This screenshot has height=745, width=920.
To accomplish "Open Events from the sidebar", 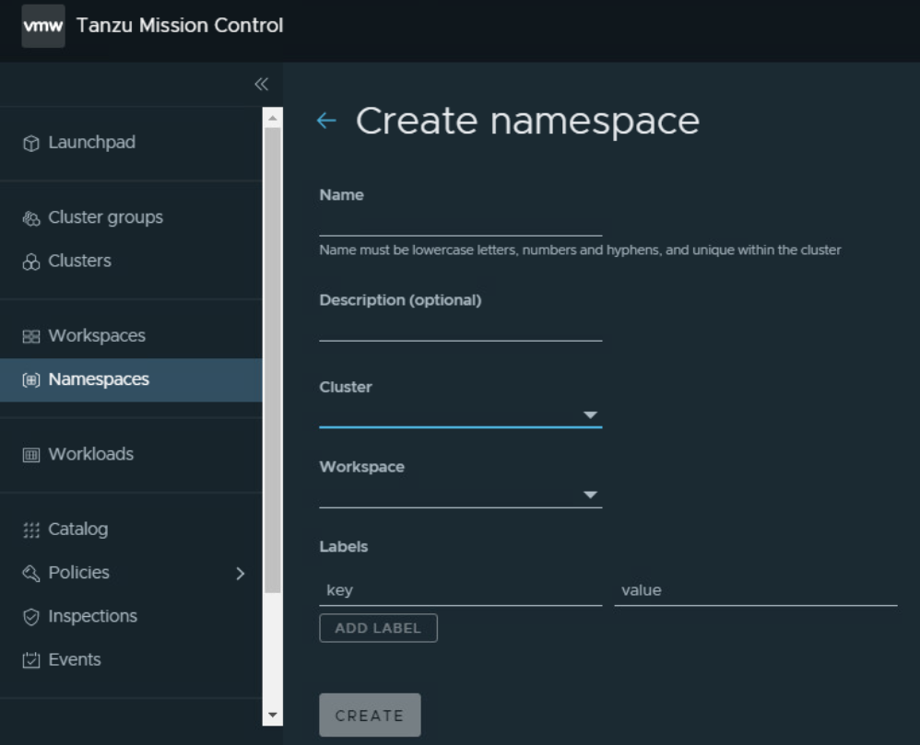I will click(x=75, y=659).
